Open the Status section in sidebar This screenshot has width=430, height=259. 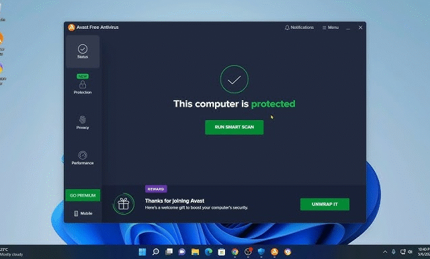pos(83,52)
